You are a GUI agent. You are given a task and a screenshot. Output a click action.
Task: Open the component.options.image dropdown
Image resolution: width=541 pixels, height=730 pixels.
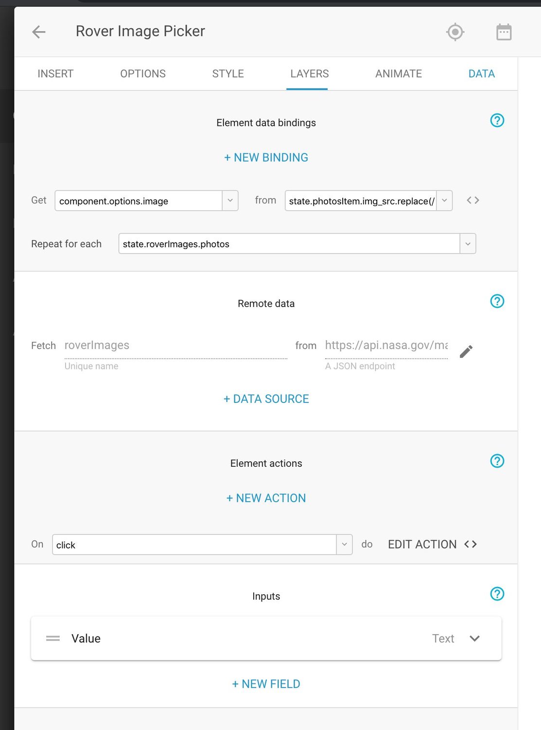(x=230, y=201)
